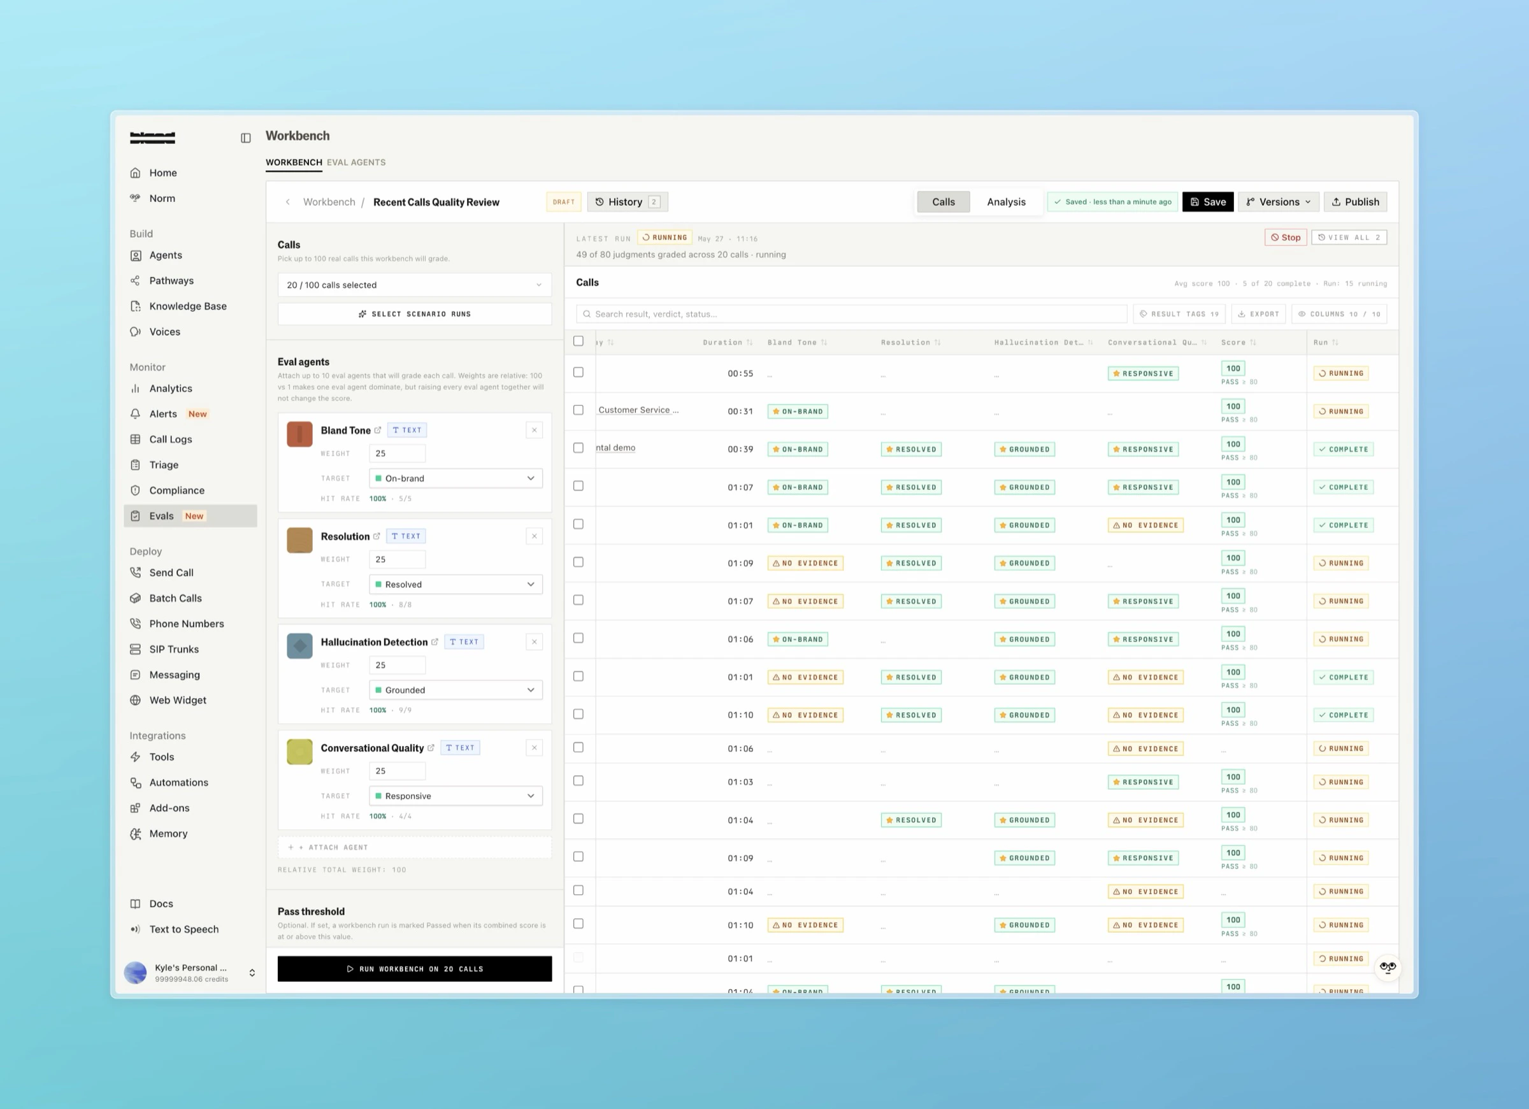Open Analytics in Monitor
Image resolution: width=1529 pixels, height=1109 pixels.
pyautogui.click(x=171, y=389)
